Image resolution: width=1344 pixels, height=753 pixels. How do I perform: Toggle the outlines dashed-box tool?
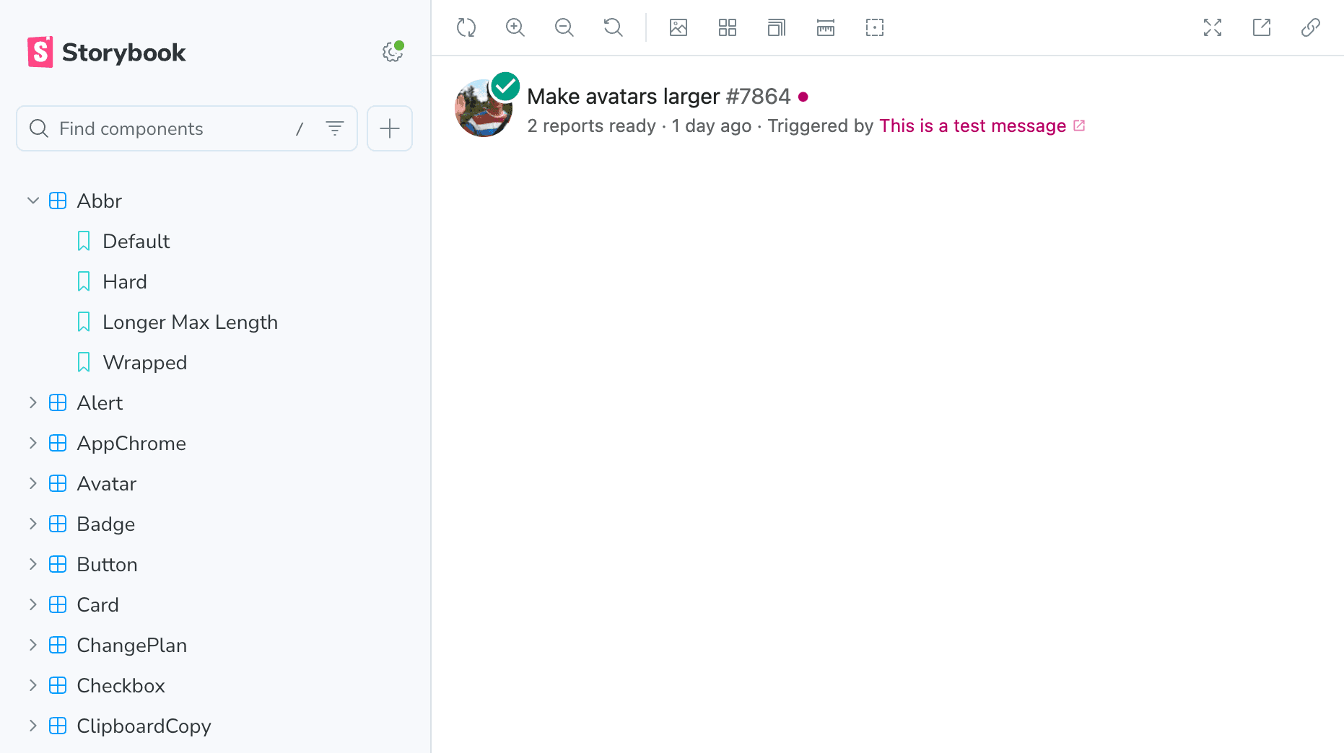click(x=875, y=28)
